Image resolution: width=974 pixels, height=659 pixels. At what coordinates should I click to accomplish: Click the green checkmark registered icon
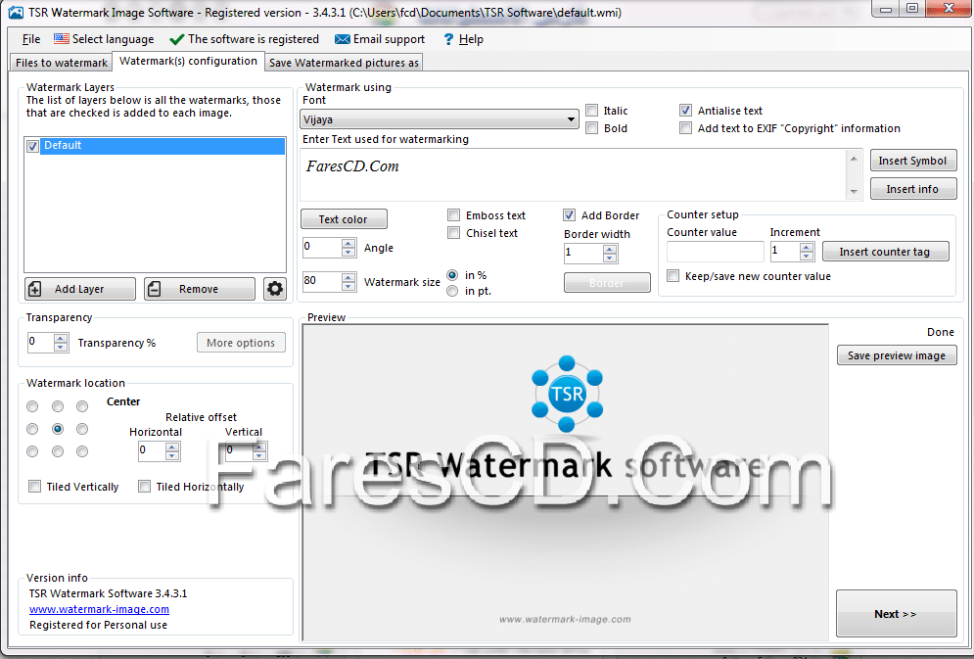coord(176,40)
